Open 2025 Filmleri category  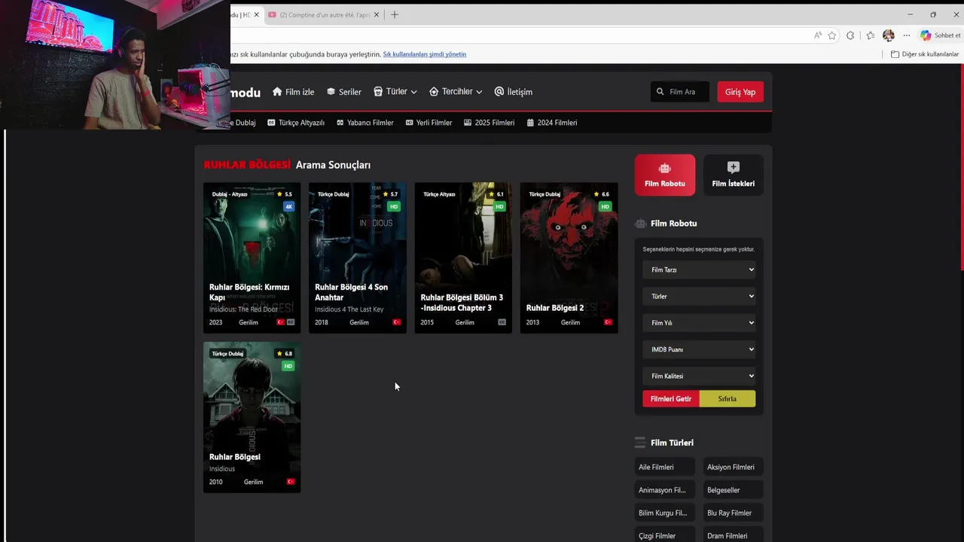click(489, 123)
